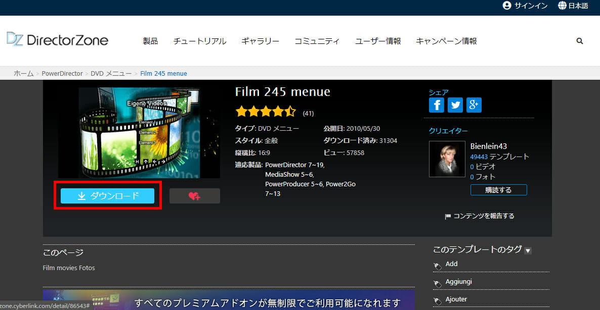
Task: Click the スタイル: 全般 text
Action: (256, 140)
